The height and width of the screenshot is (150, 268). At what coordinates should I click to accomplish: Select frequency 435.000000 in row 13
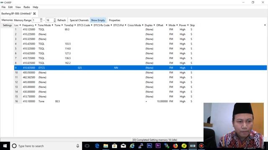click(x=29, y=87)
